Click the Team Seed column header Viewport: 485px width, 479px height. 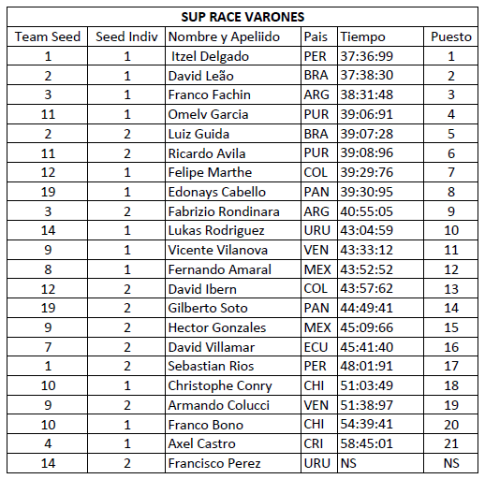pos(48,36)
